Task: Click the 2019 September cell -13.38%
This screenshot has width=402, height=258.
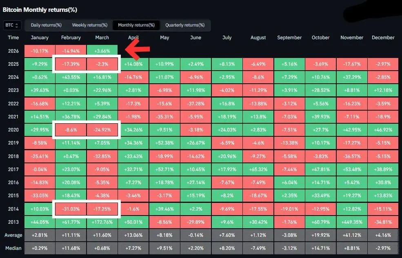Action: click(289, 143)
